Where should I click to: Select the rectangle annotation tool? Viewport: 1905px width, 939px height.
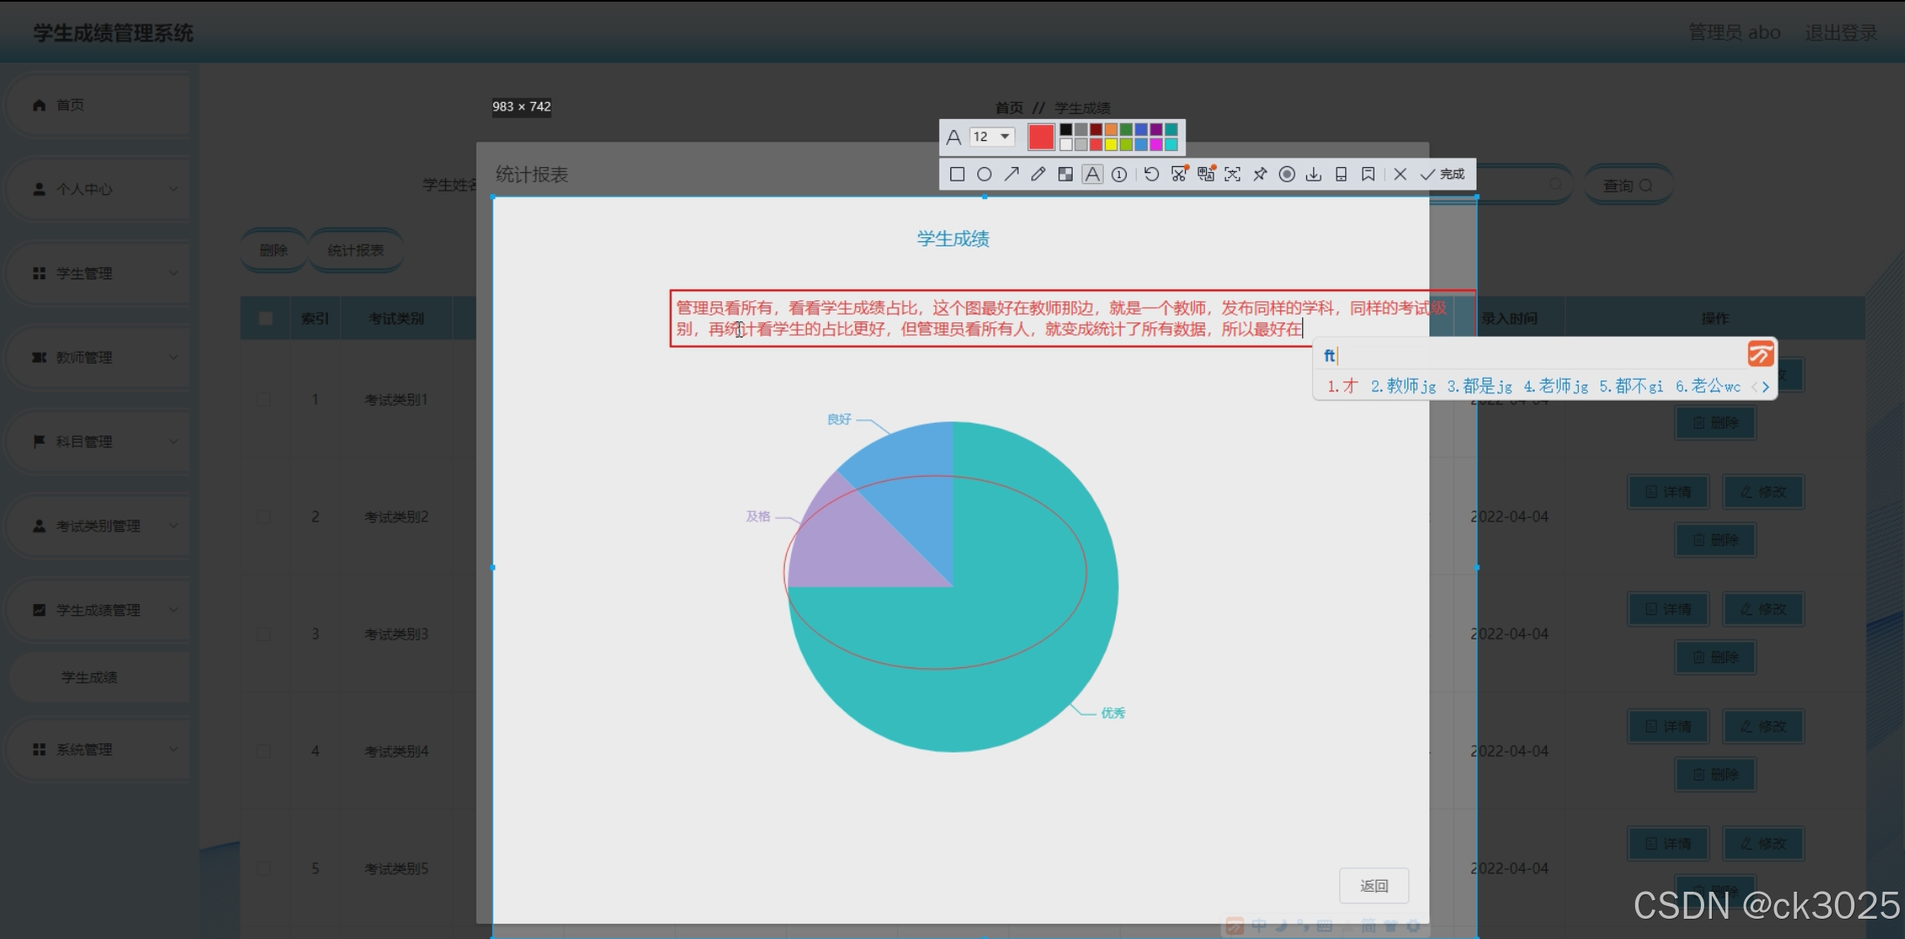pyautogui.click(x=957, y=175)
